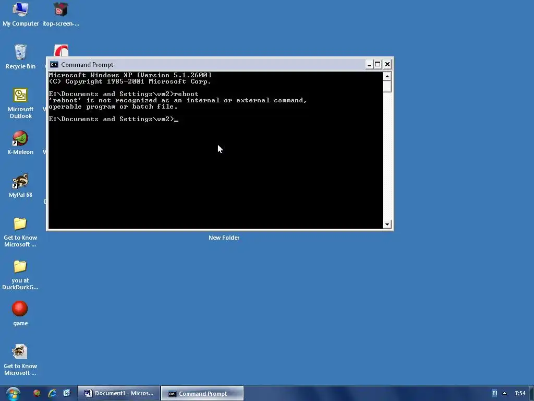Open the itop-screen desktop icon
534x401 pixels.
60,15
